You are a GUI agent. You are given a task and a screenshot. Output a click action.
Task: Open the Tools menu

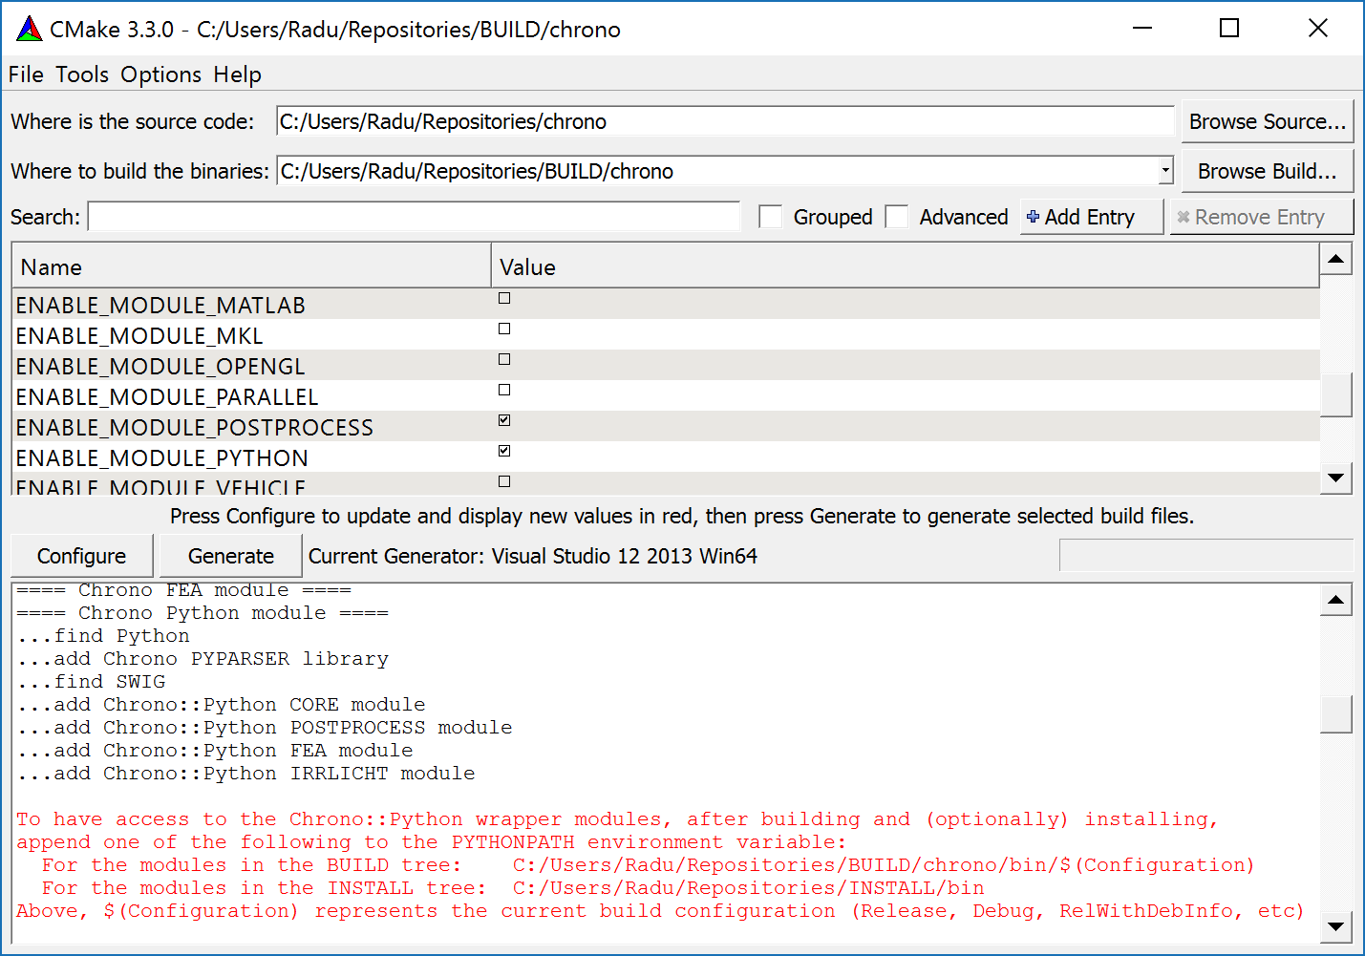click(x=82, y=74)
